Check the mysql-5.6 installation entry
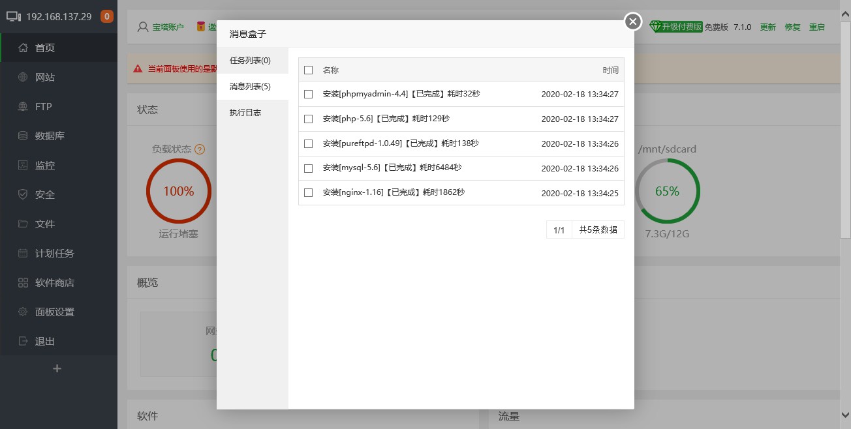Viewport: 851px width, 429px height. [308, 168]
